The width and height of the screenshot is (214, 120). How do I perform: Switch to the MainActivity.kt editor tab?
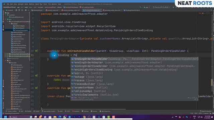pos(37,10)
